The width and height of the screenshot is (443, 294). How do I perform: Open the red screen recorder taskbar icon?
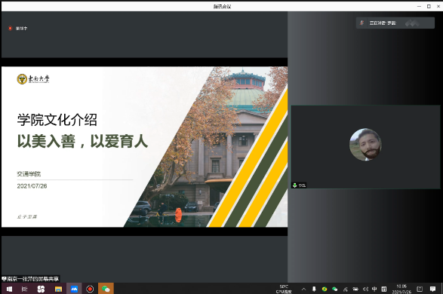[x=90, y=289]
